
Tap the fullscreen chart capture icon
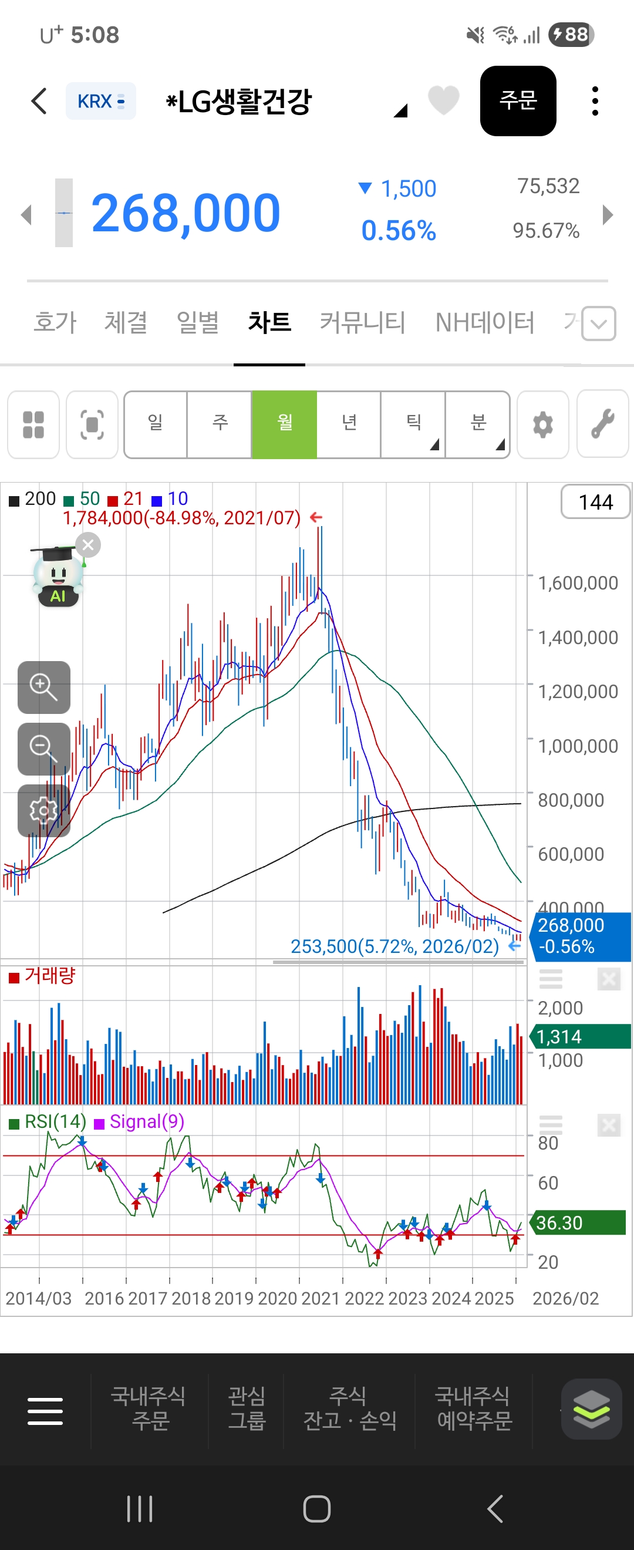[92, 424]
